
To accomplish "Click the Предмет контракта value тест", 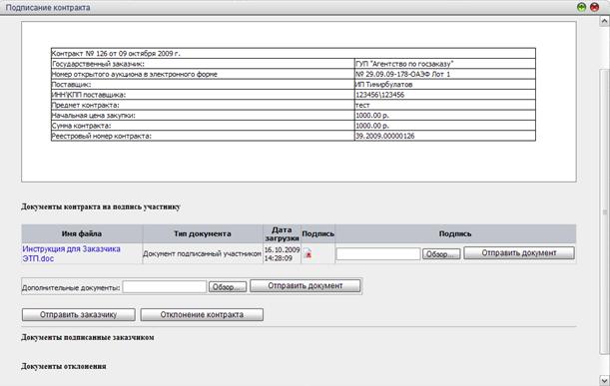I will click(x=362, y=105).
